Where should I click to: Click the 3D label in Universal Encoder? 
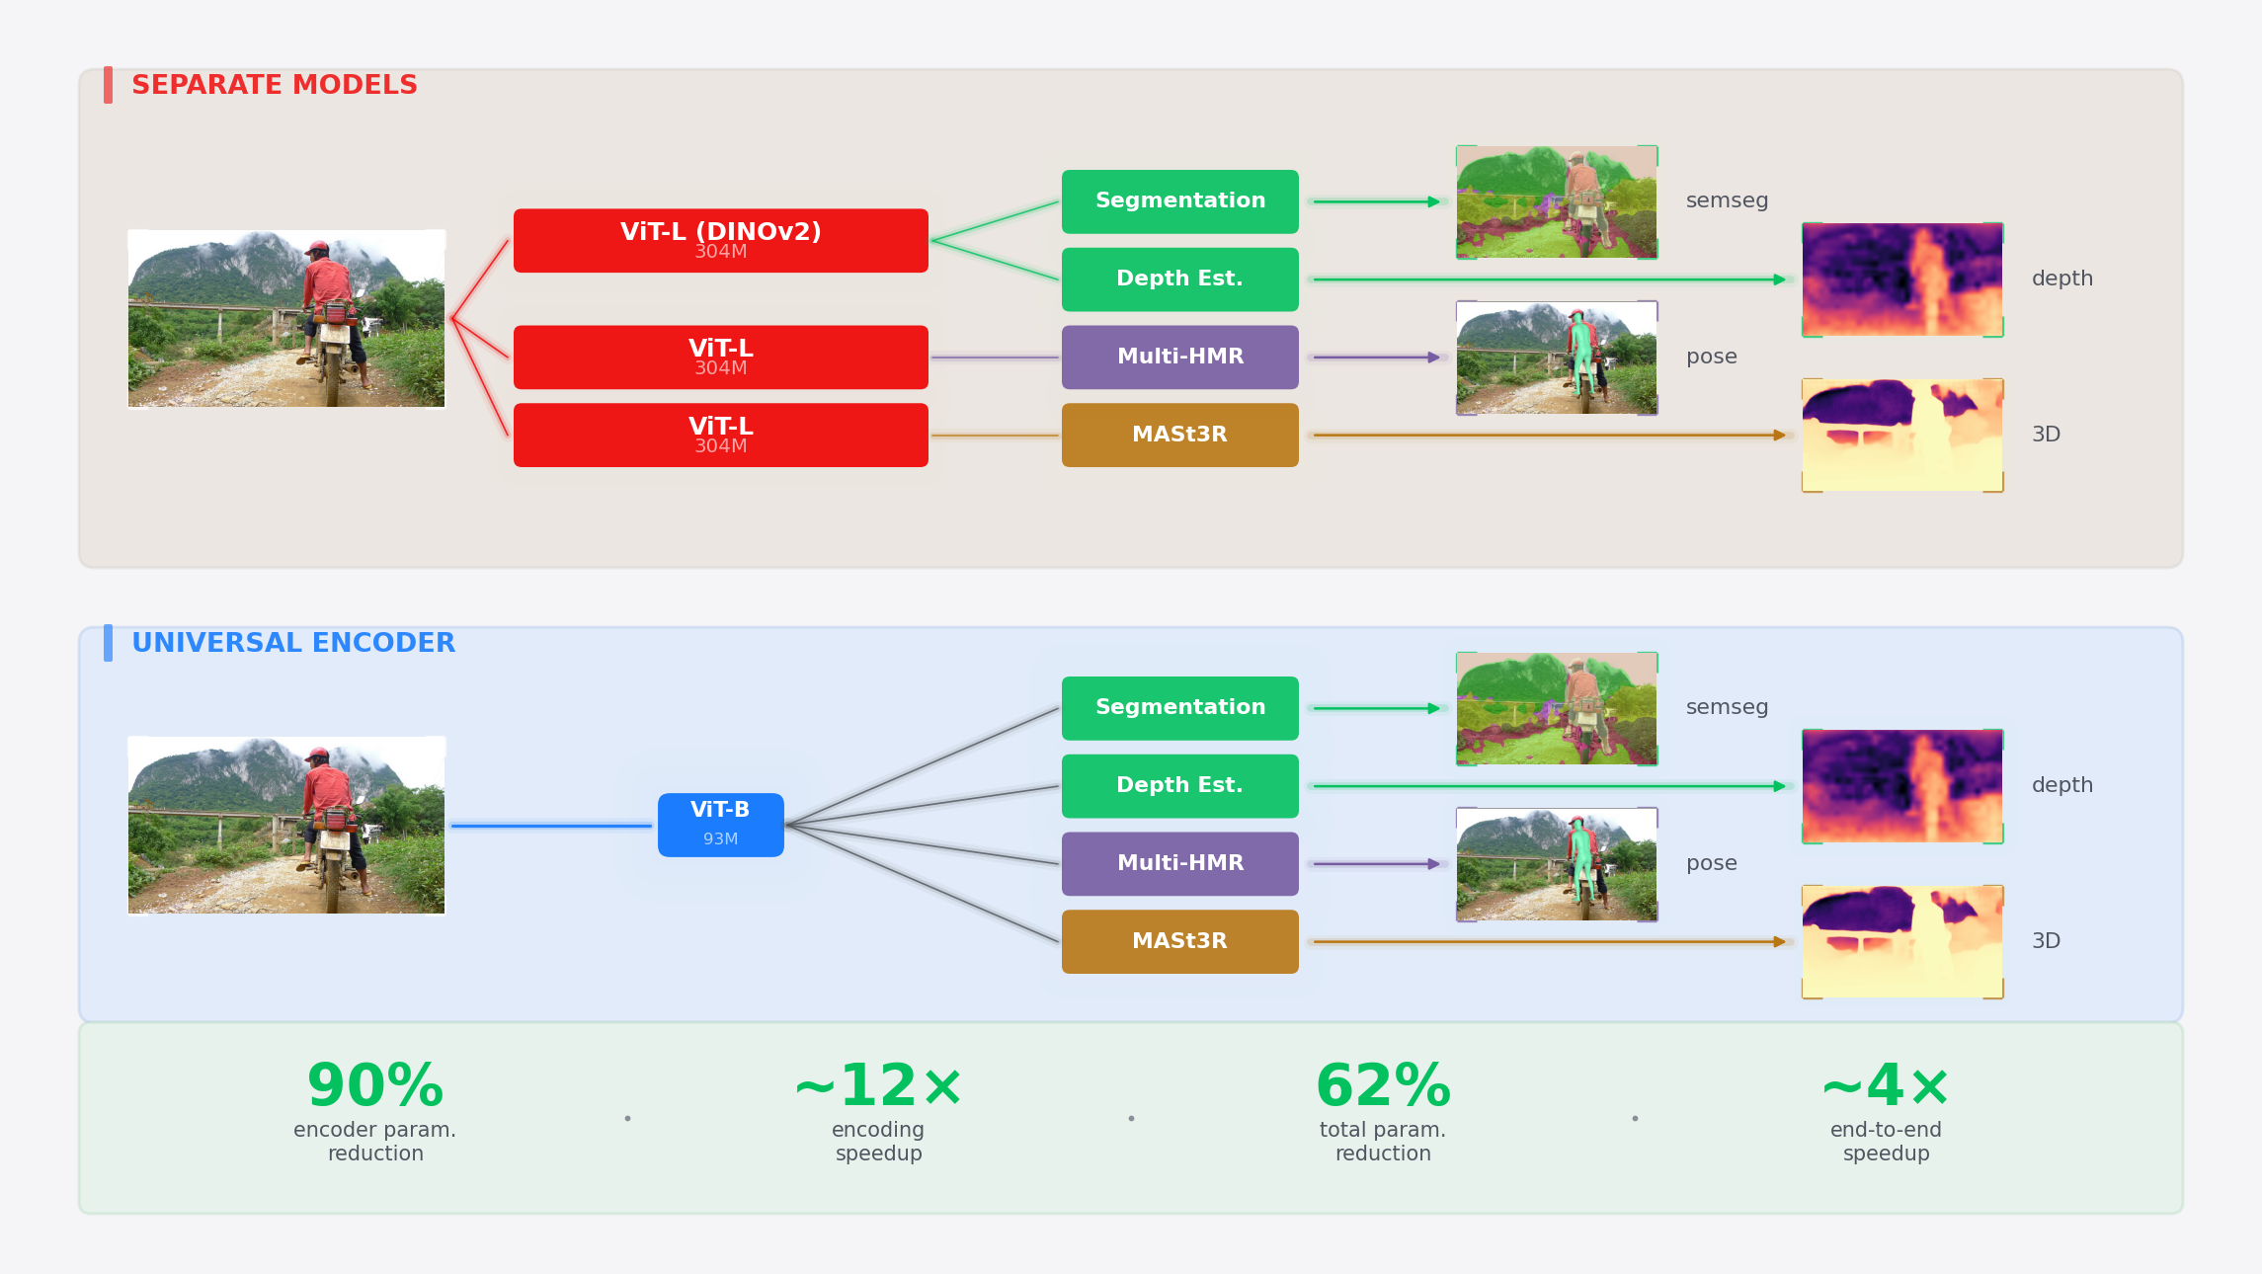[2046, 941]
